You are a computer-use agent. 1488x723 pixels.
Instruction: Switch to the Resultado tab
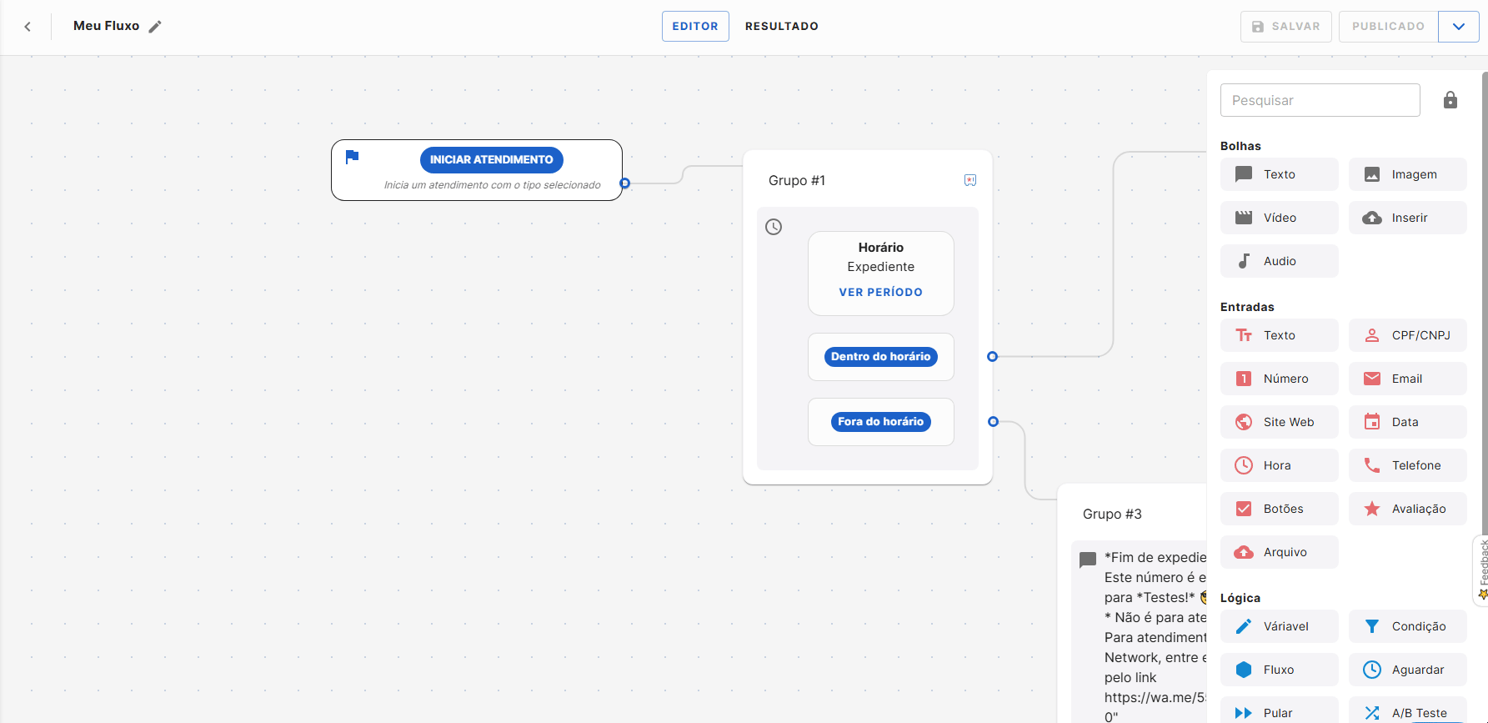pyautogui.click(x=781, y=27)
